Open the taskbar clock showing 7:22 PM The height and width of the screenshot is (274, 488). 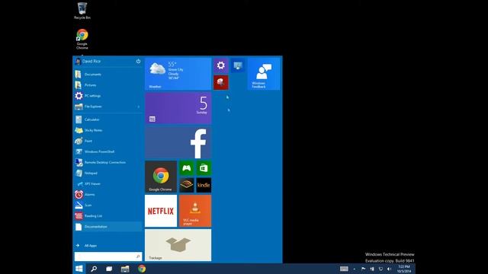coord(404,269)
